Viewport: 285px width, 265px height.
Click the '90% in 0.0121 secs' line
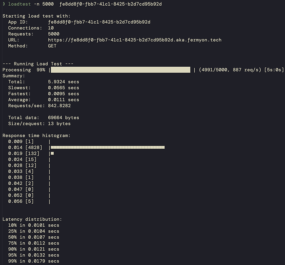(34, 249)
